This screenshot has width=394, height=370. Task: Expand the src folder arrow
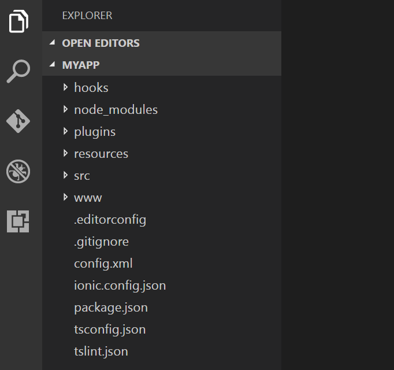pos(66,175)
